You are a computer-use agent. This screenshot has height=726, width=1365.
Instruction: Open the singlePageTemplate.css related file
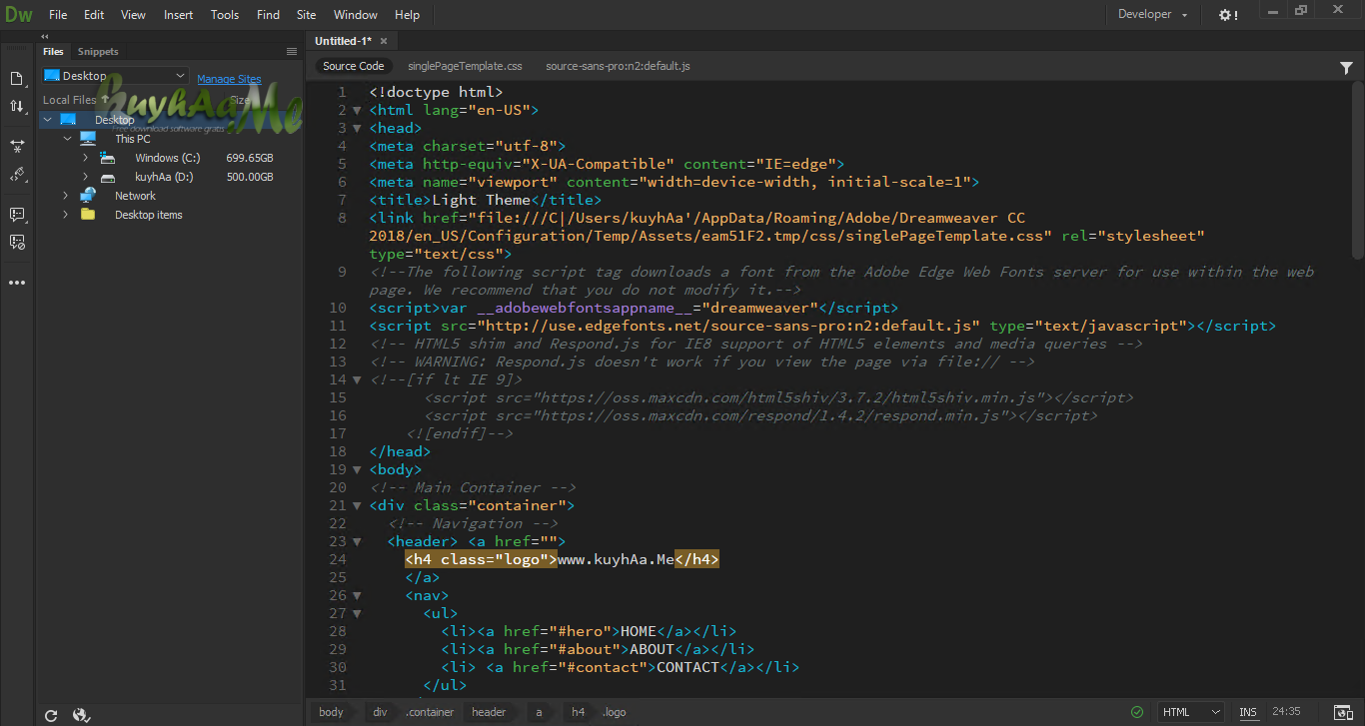(x=465, y=66)
